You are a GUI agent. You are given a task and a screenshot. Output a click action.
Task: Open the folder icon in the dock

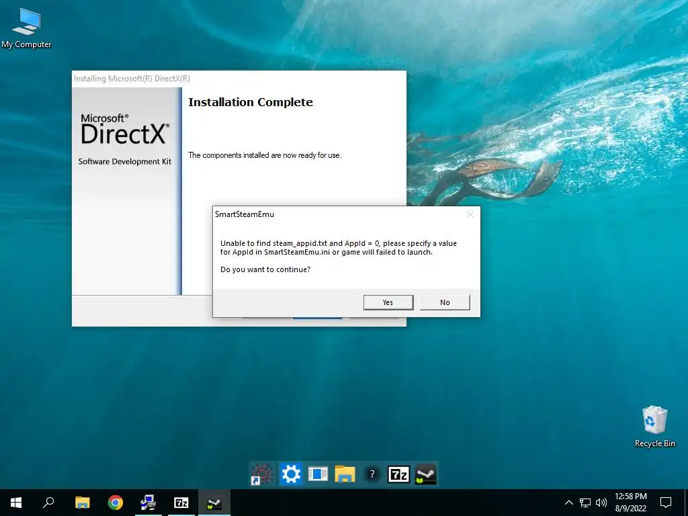(x=345, y=474)
